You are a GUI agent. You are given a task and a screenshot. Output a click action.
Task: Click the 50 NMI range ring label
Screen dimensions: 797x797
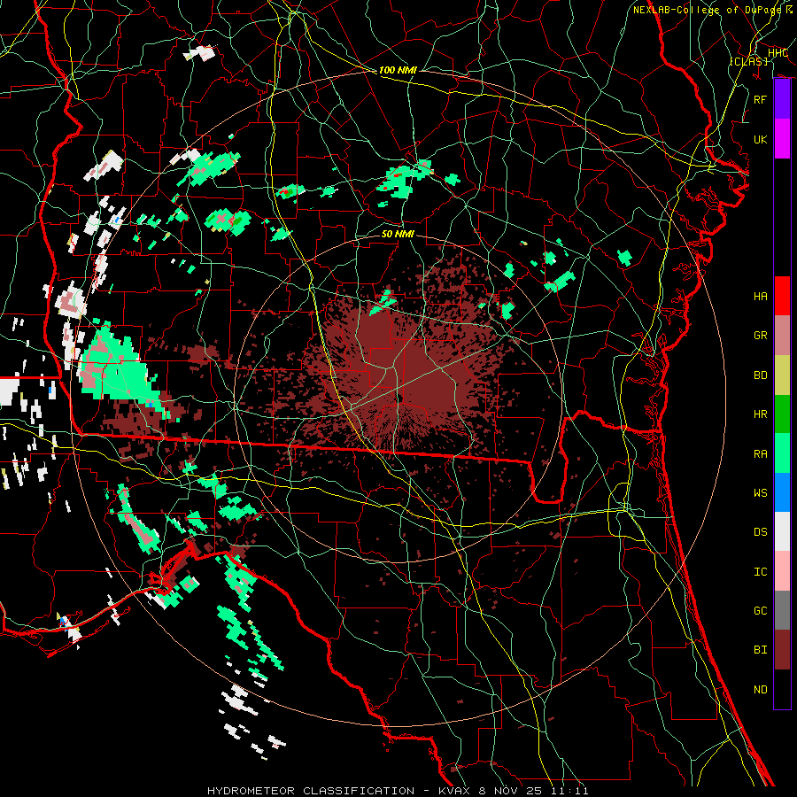[x=398, y=234]
